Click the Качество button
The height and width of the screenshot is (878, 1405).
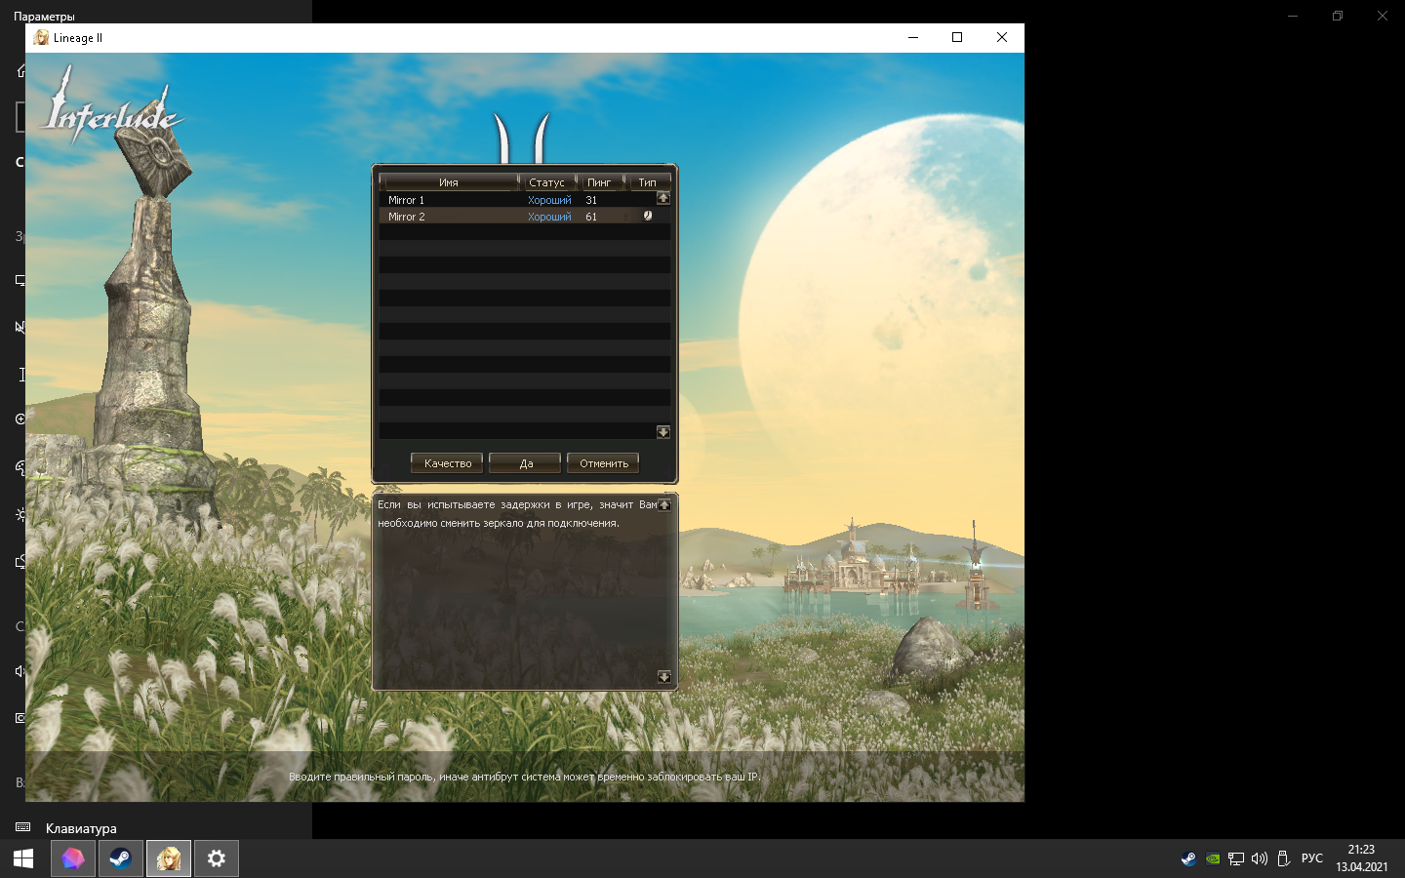click(448, 463)
